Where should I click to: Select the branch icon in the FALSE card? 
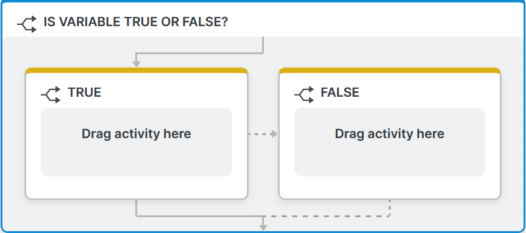click(x=305, y=95)
